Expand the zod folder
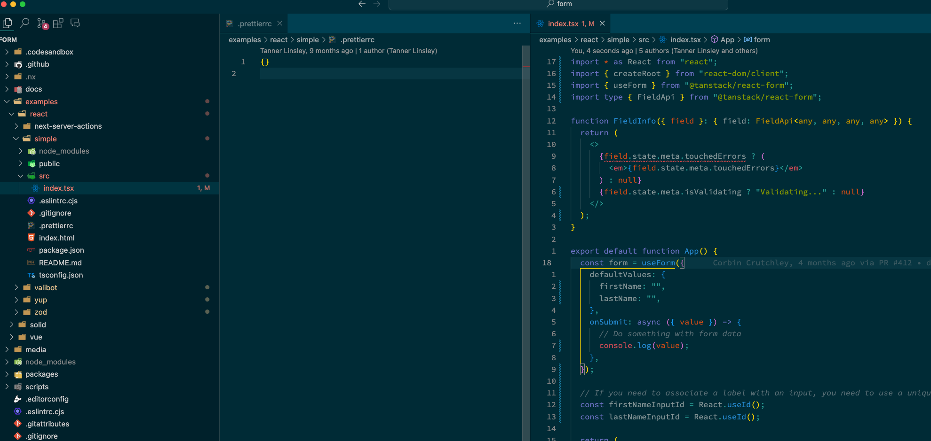The image size is (931, 441). (x=16, y=312)
